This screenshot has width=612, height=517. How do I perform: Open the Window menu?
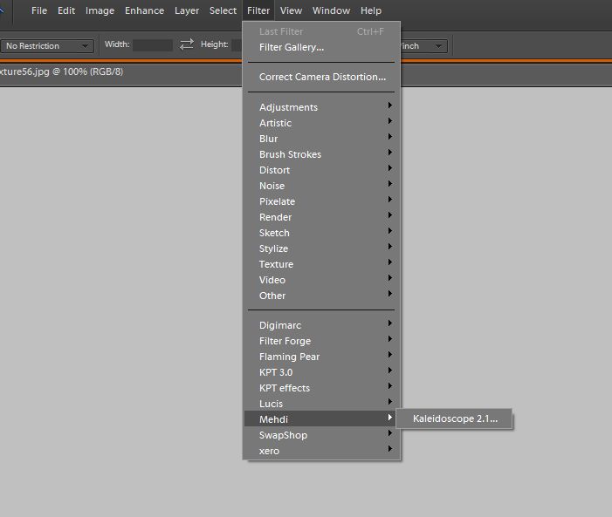tap(331, 10)
